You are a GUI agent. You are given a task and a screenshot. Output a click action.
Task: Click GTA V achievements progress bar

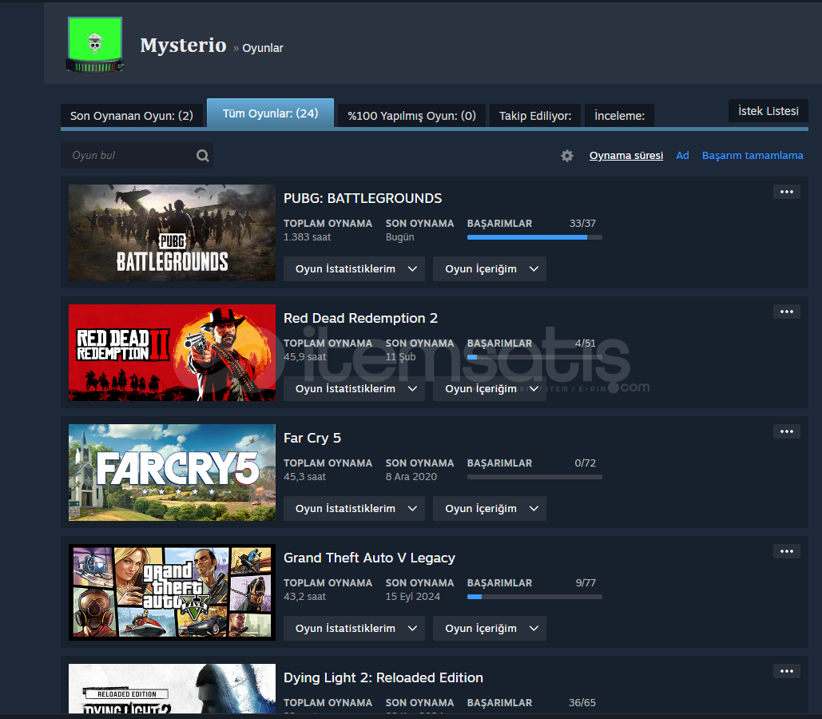pyautogui.click(x=534, y=597)
